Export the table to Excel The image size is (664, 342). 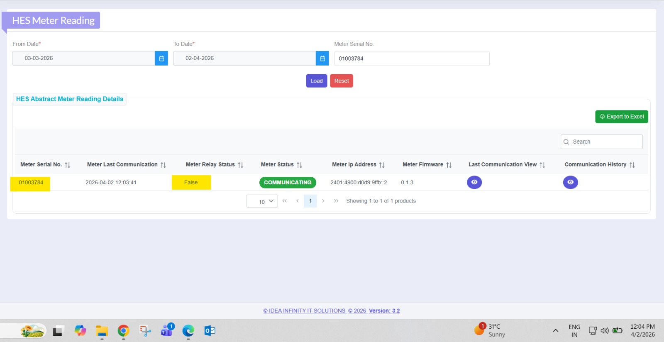[622, 117]
